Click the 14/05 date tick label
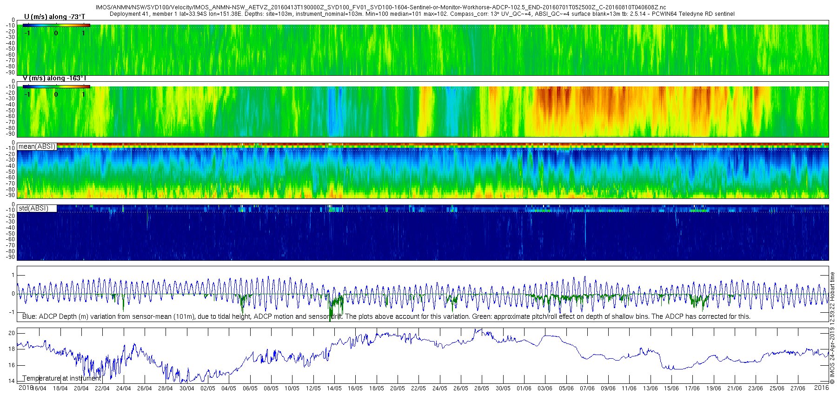 coord(334,388)
